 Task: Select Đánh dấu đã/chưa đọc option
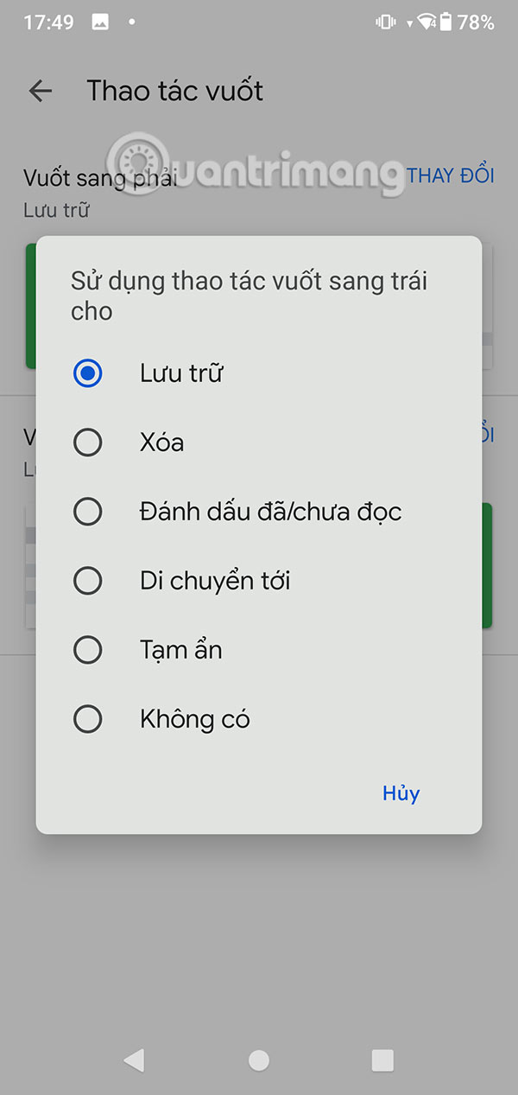click(87, 511)
